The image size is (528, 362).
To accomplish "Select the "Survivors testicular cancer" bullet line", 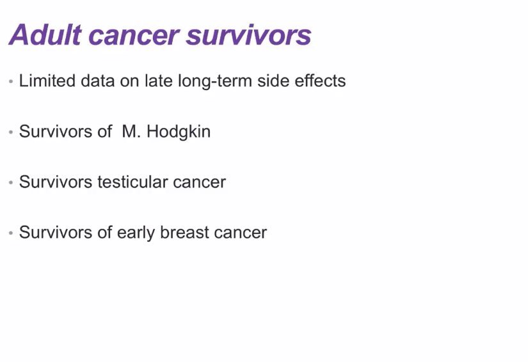I will pyautogui.click(x=122, y=182).
